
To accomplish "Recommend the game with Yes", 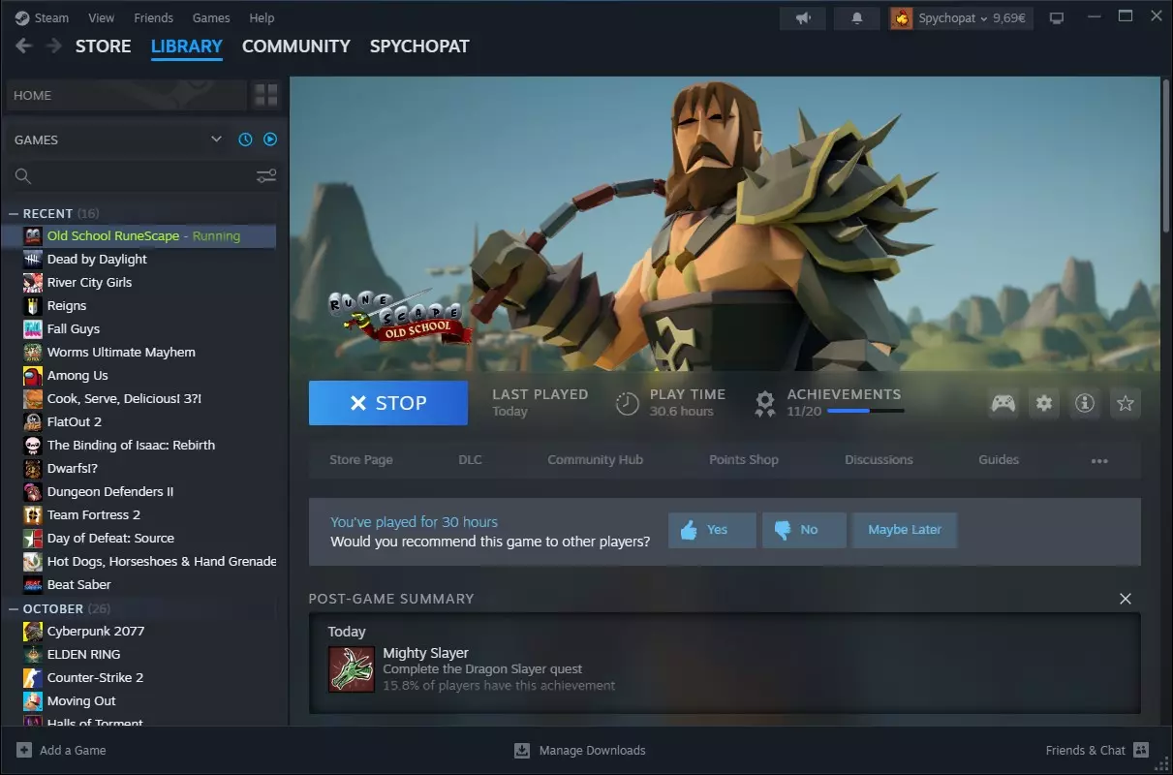I will [x=712, y=530].
